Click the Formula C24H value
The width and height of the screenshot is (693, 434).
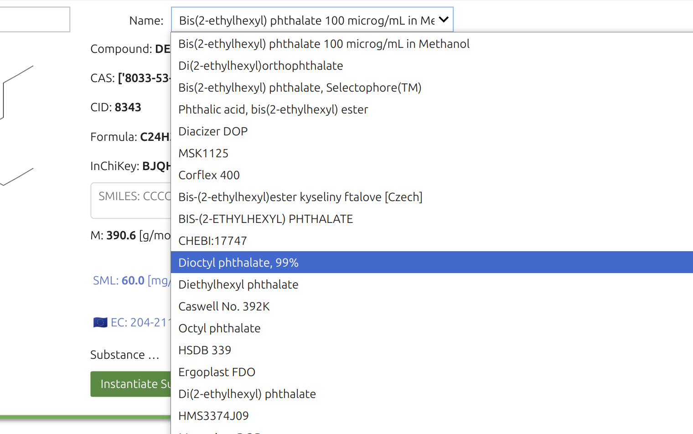(155, 137)
